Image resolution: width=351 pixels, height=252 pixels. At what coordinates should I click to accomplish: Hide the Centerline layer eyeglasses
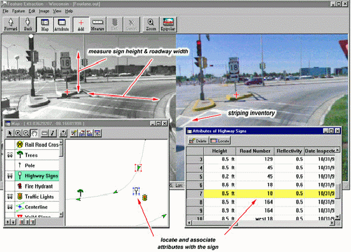pos(10,207)
